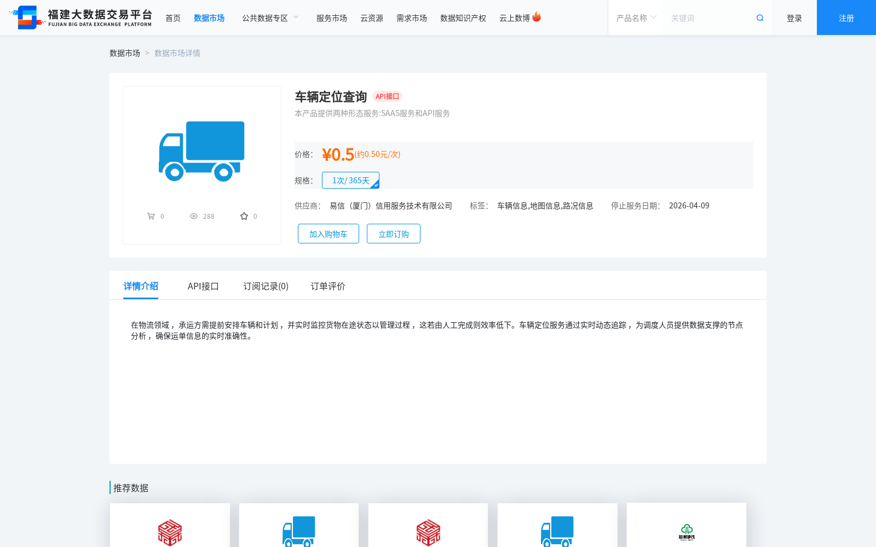Click the star favorite icon
The height and width of the screenshot is (547, 876).
click(244, 216)
